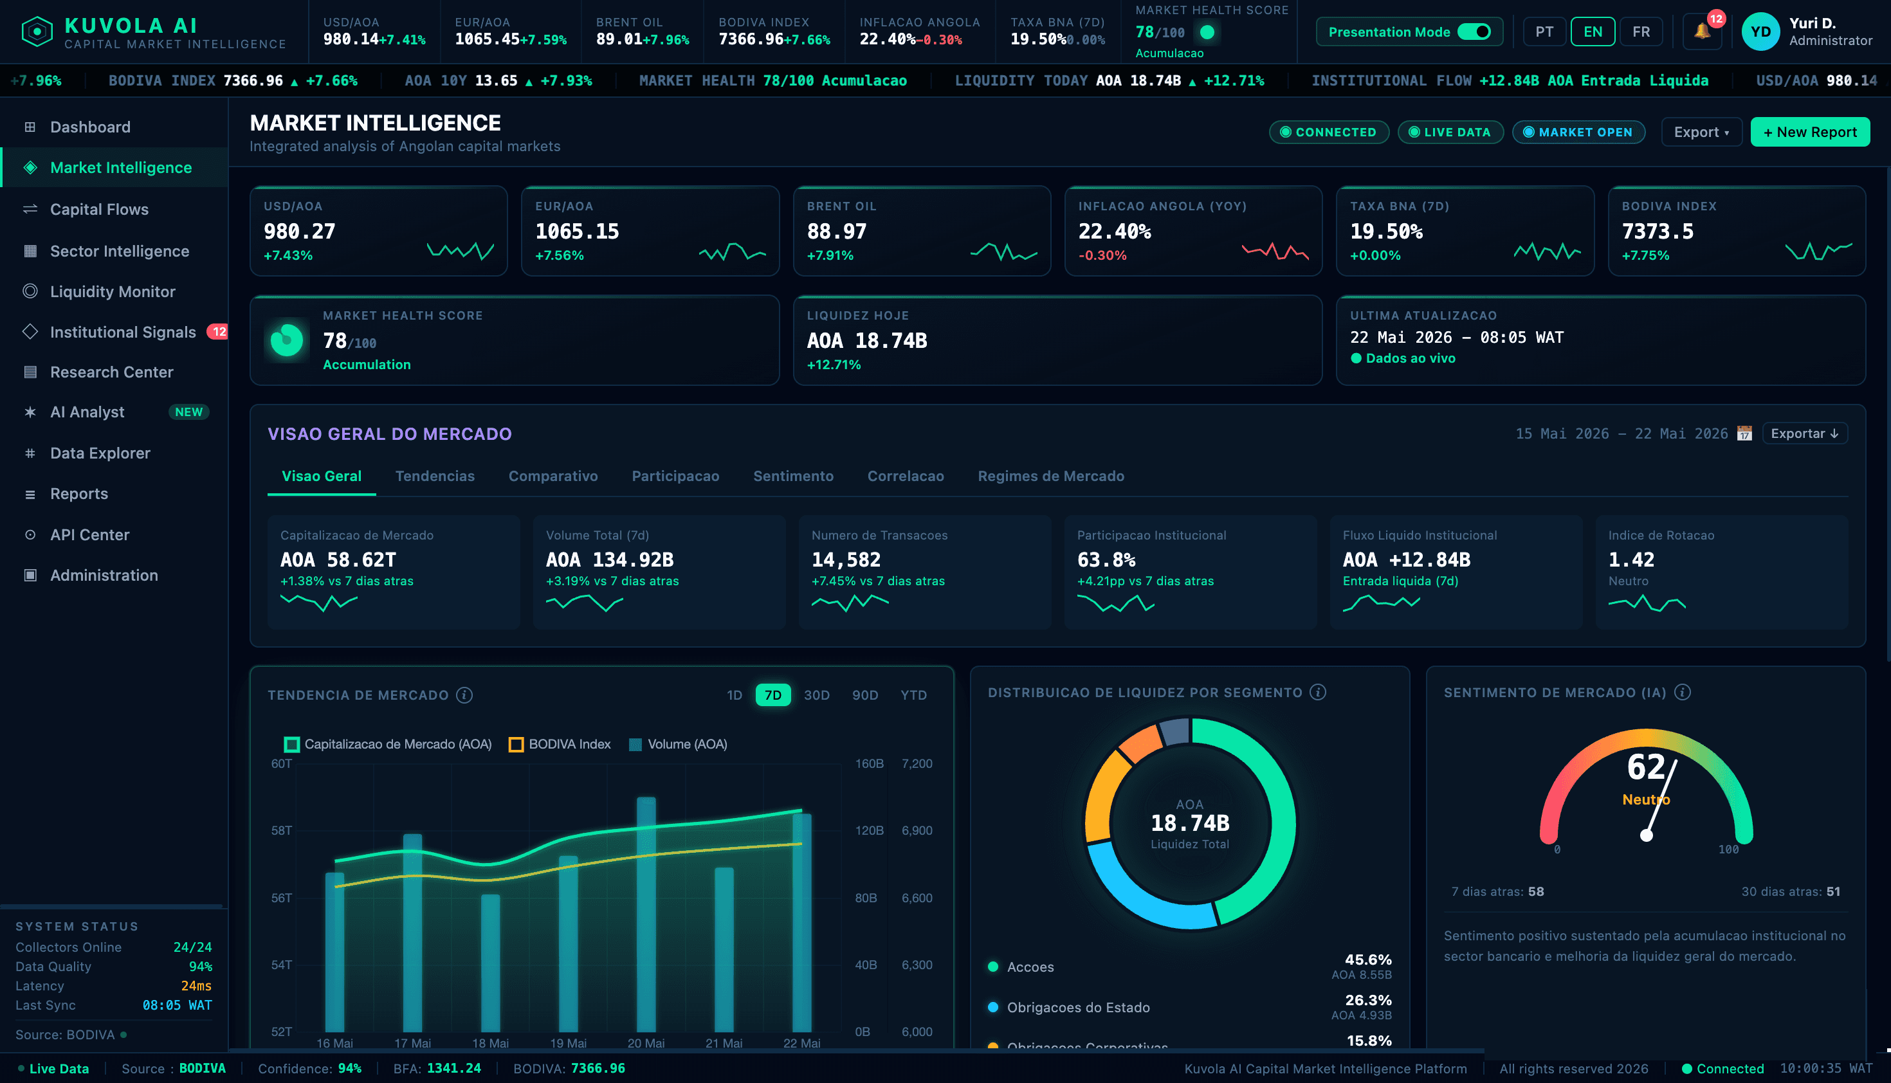
Task: Open the Export dropdown
Action: pyautogui.click(x=1701, y=132)
